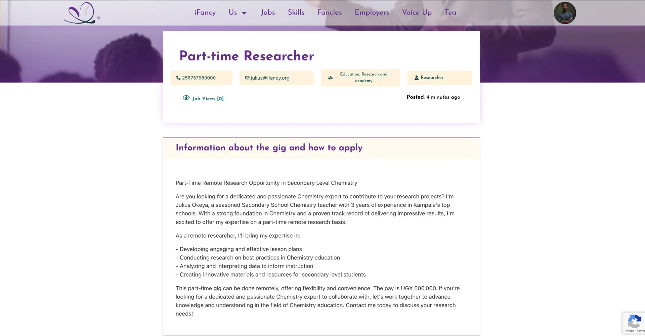Click the phone icon beside 256757580000

(178, 78)
